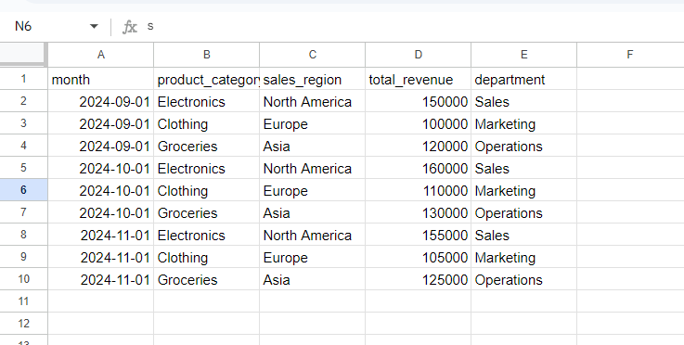Click Europe in row 9
This screenshot has height=345, width=684.
pos(313,257)
